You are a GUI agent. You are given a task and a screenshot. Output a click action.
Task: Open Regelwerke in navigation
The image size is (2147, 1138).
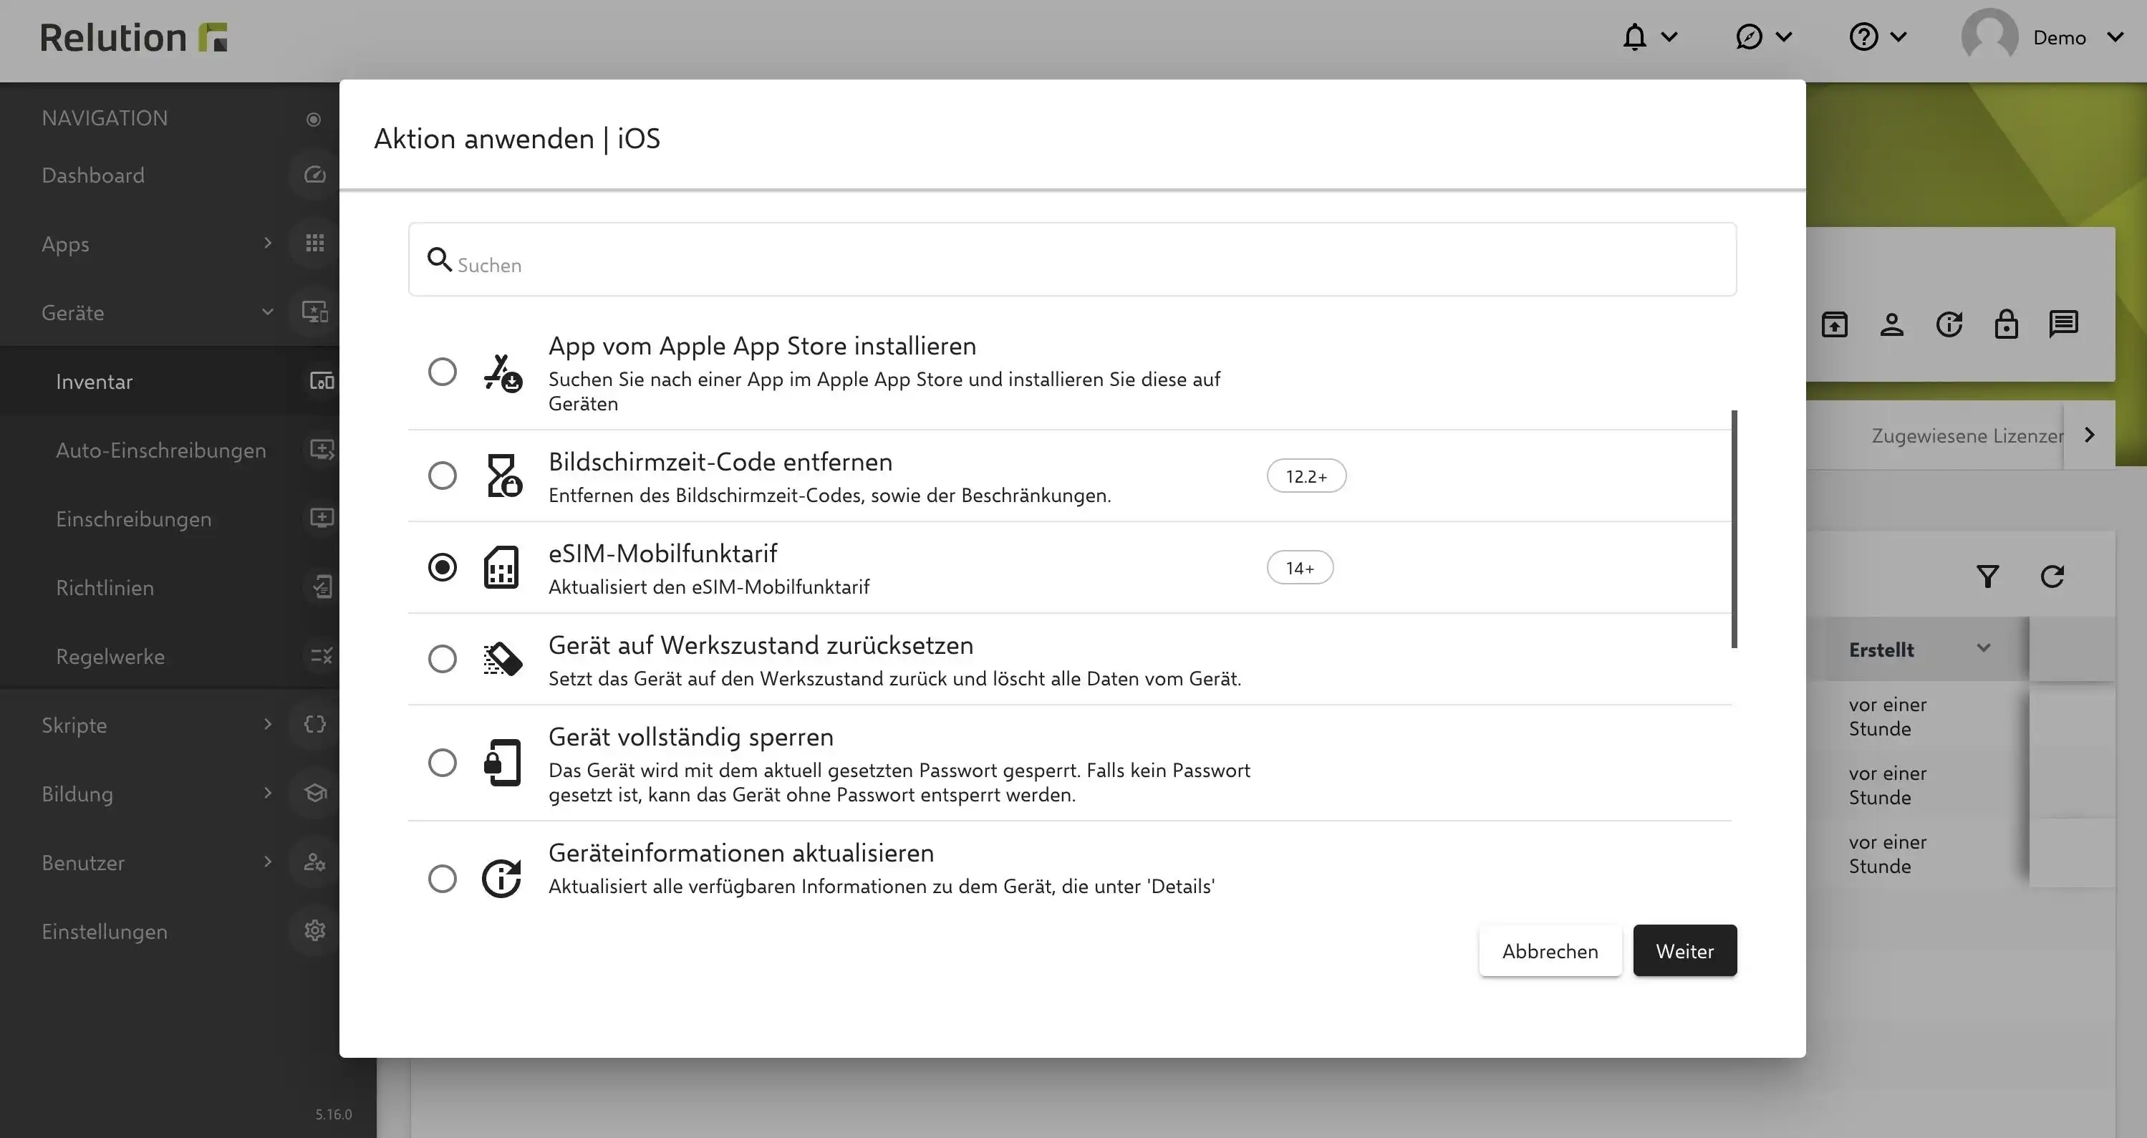click(110, 657)
